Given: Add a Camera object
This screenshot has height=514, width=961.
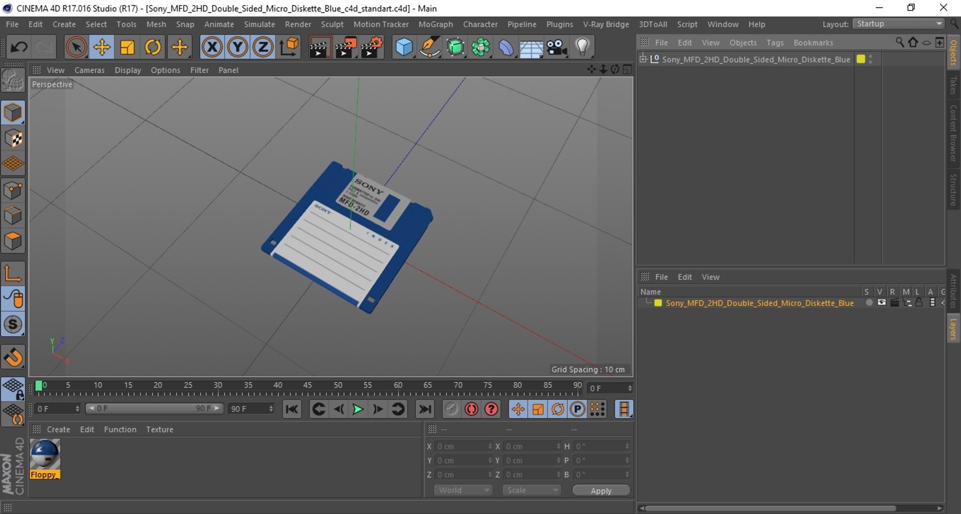Looking at the screenshot, I should pos(557,47).
